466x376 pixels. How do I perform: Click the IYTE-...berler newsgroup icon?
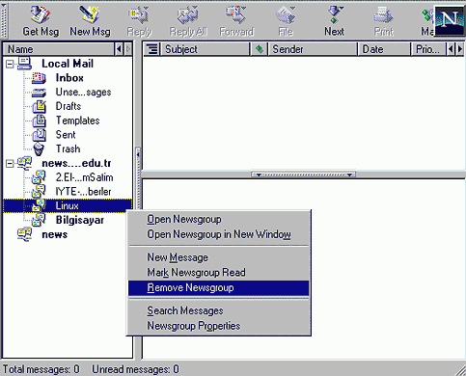tap(39, 191)
